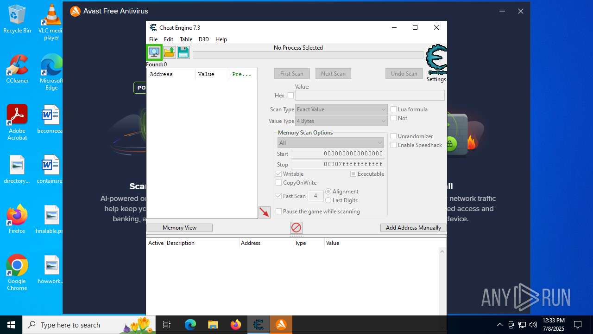The width and height of the screenshot is (593, 334).
Task: Click the Start address field
Action: (x=337, y=154)
